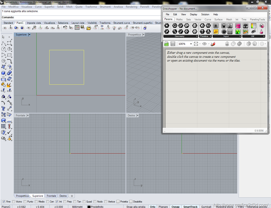Screen dimensions: 271x208
Task: Uncheck the Fine osnap checkbox
Action: click(4, 201)
